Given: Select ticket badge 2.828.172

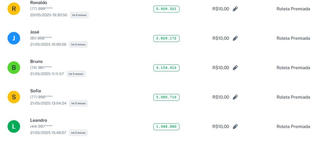Looking at the screenshot, I should click(166, 39).
